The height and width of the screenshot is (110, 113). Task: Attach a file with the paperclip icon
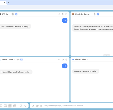(x=41, y=105)
